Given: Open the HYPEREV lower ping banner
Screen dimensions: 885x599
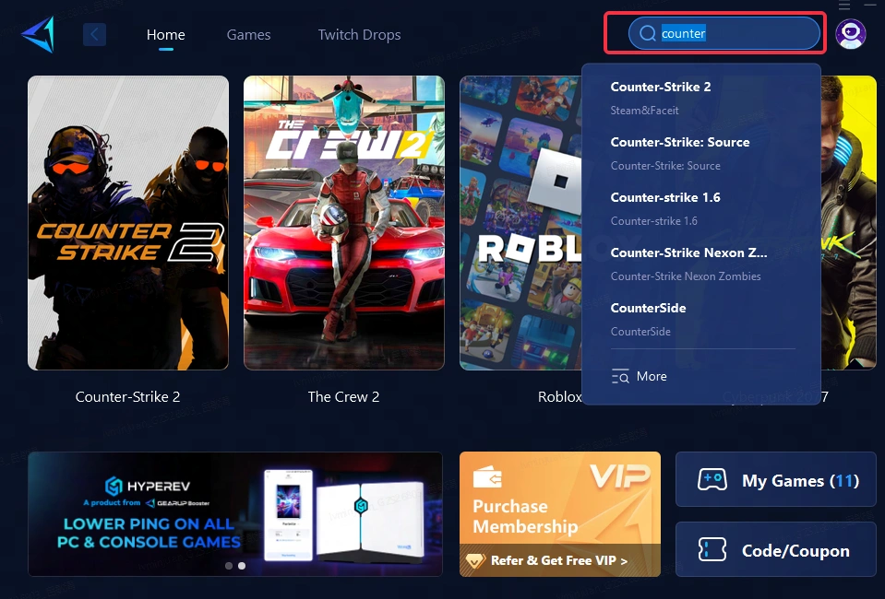Looking at the screenshot, I should coord(235,514).
